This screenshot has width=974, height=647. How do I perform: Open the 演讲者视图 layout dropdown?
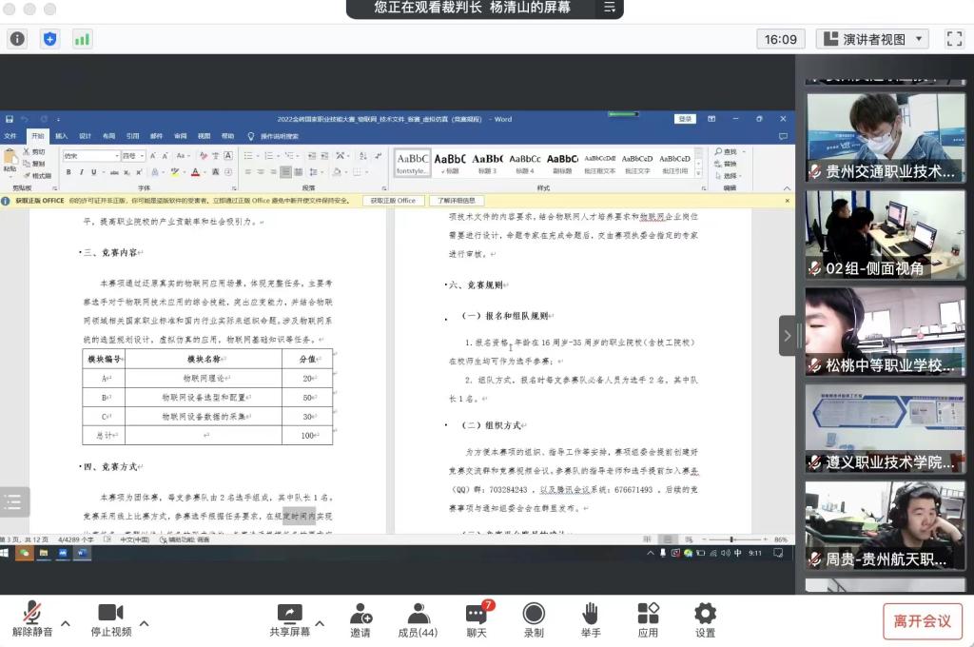(871, 39)
